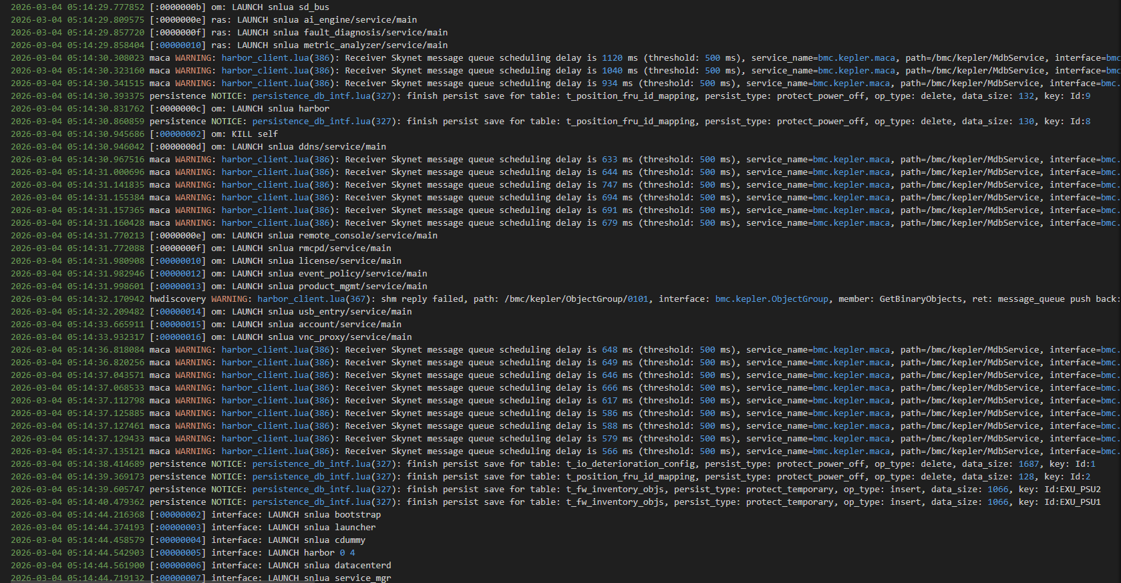Open the bmc.kepler.ObjectGroup interface link
This screenshot has width=1121, height=583.
pos(771,299)
